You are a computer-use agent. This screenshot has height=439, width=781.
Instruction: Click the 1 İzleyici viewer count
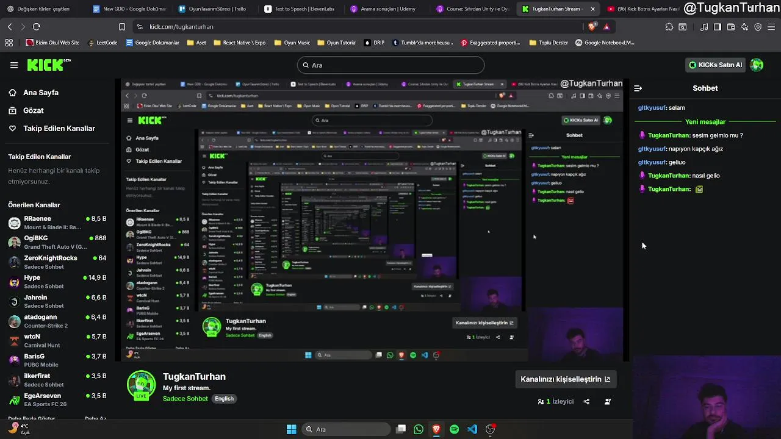556,402
